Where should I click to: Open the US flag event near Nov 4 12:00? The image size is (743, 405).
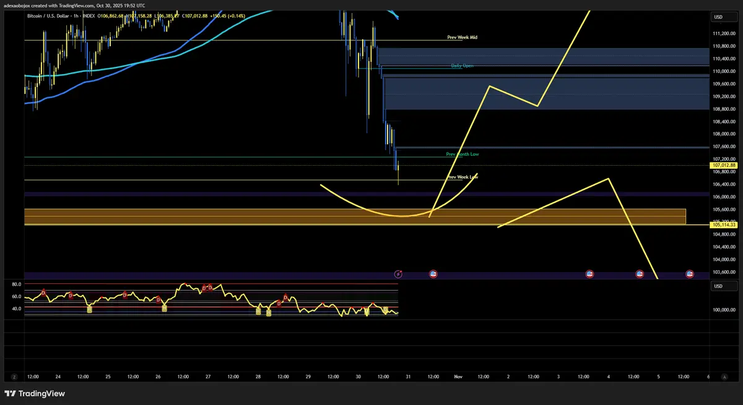[640, 273]
